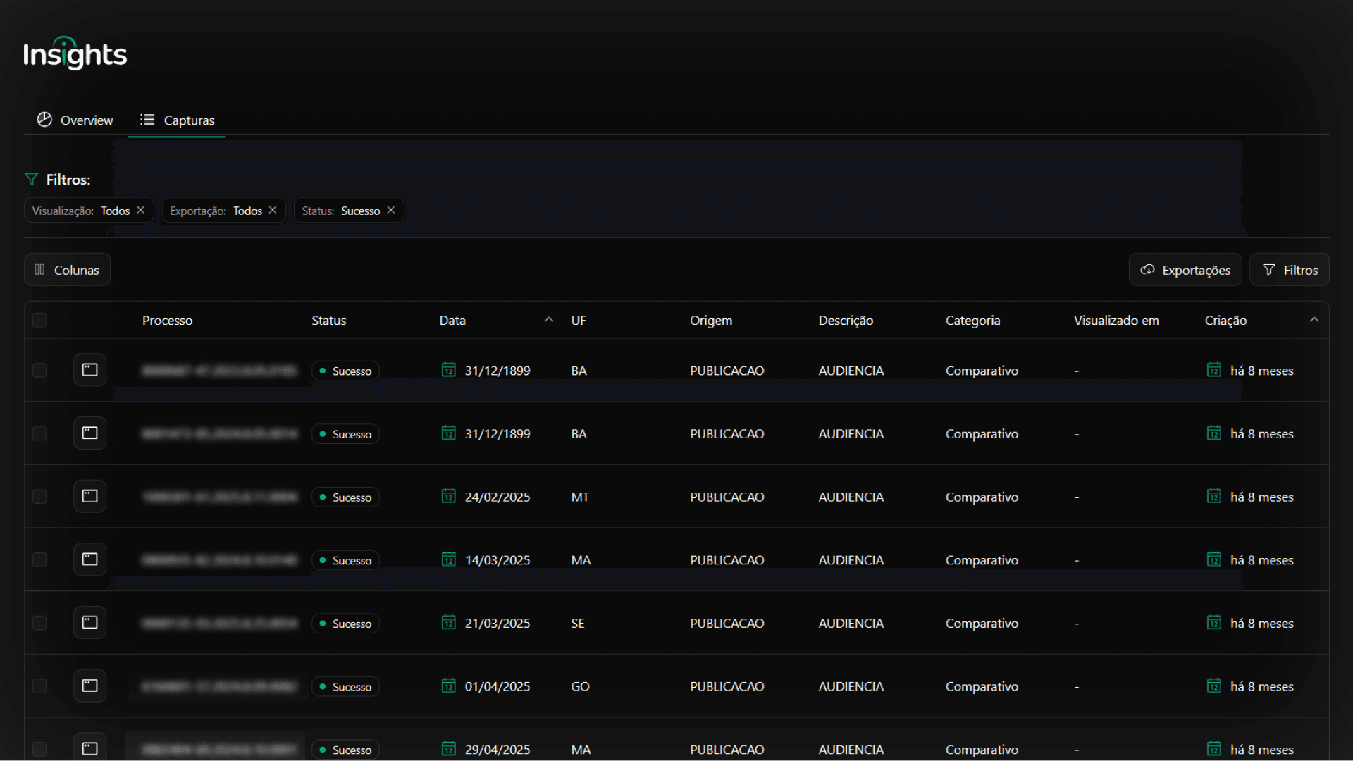Viewport: 1353px width, 761px height.
Task: Open the Filtros button at right
Action: 1290,270
